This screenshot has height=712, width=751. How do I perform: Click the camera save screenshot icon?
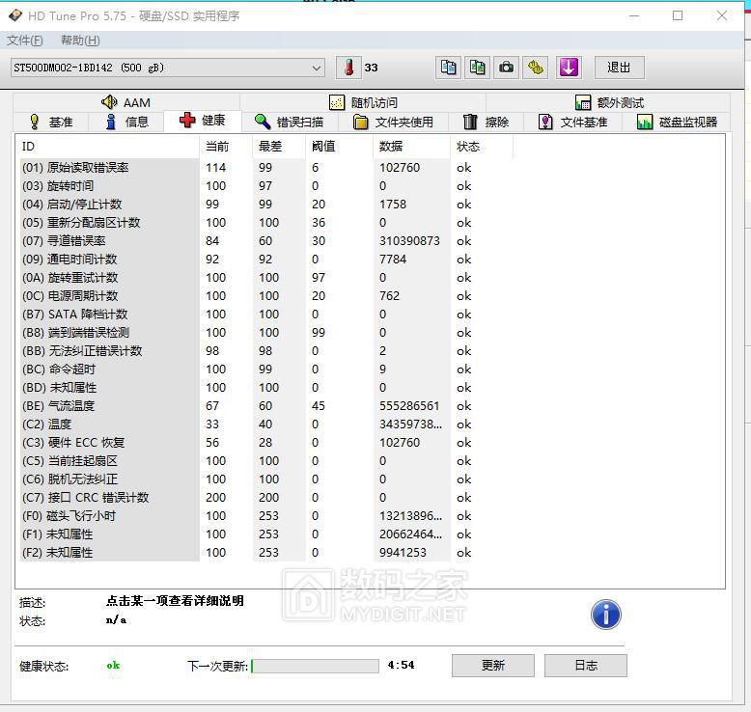tap(506, 68)
